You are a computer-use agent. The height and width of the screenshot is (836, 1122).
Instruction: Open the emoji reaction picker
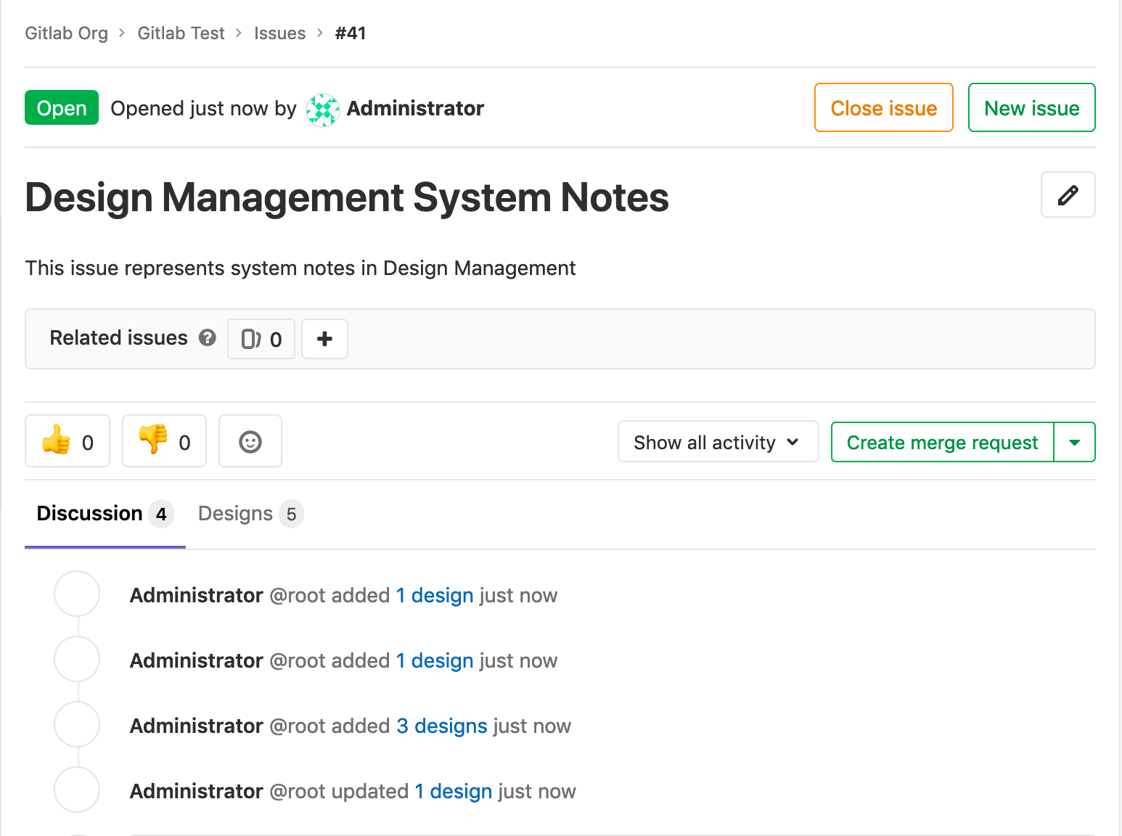pyautogui.click(x=250, y=440)
